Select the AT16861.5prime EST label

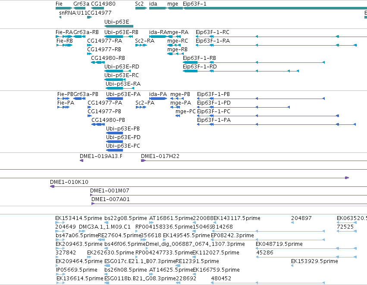[x=171, y=218]
